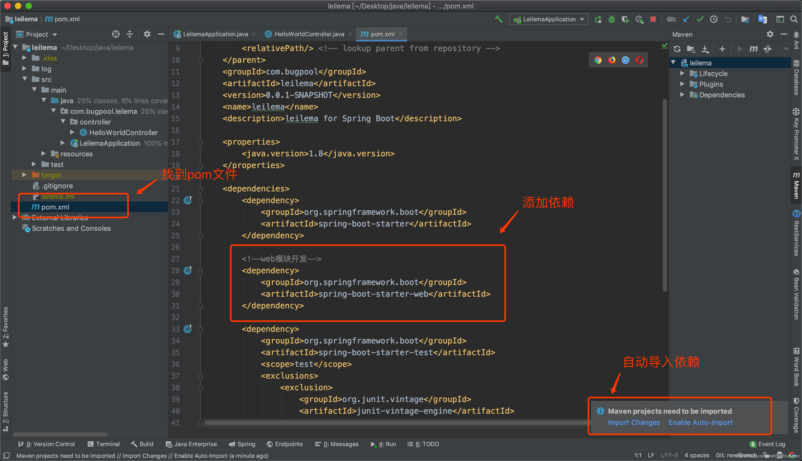Expand the log folder
Viewport: 802px width, 461px height.
coord(24,68)
